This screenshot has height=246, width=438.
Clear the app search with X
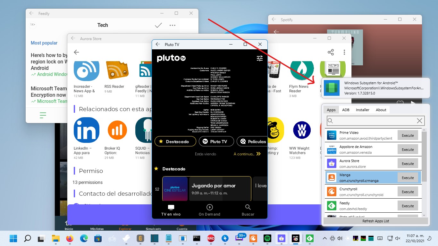419,121
